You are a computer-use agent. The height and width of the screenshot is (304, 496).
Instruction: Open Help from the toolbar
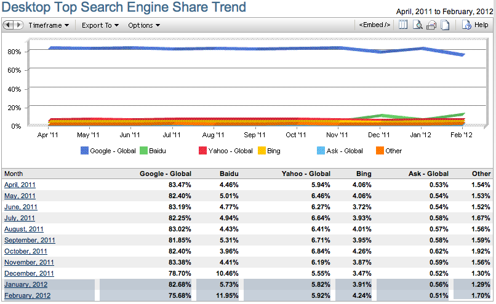point(475,25)
